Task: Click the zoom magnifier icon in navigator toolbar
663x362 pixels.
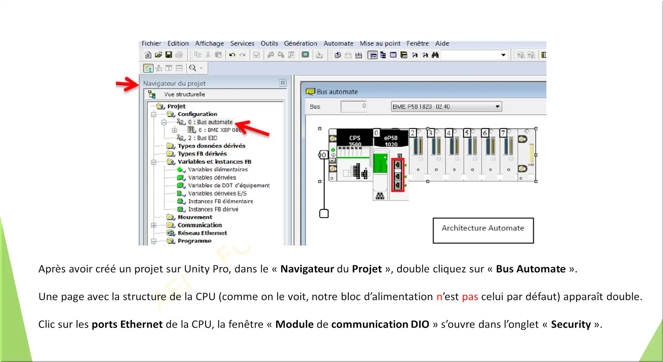Action: [192, 68]
